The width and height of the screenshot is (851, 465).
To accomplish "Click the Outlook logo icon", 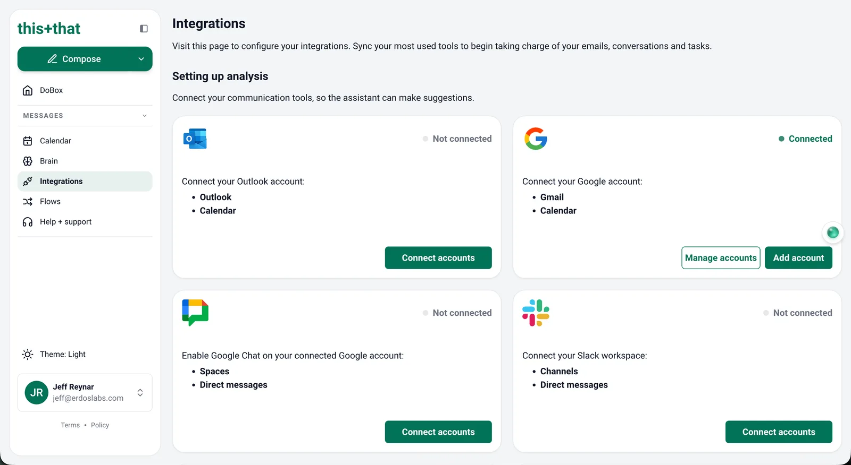I will point(195,139).
